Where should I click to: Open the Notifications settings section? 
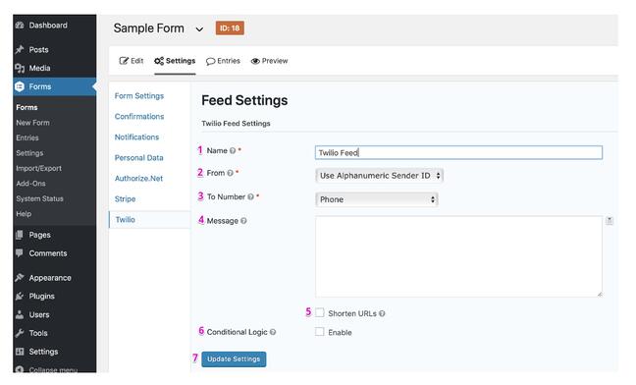tap(136, 137)
